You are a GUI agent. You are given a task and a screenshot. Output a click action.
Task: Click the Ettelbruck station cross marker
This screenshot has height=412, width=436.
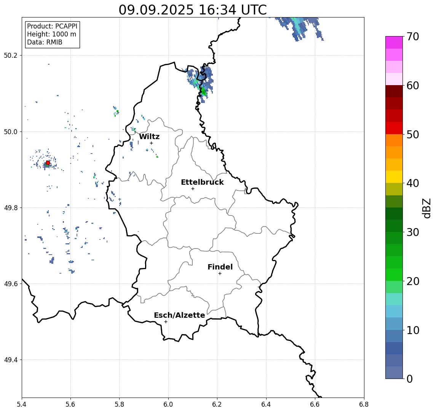coord(193,189)
